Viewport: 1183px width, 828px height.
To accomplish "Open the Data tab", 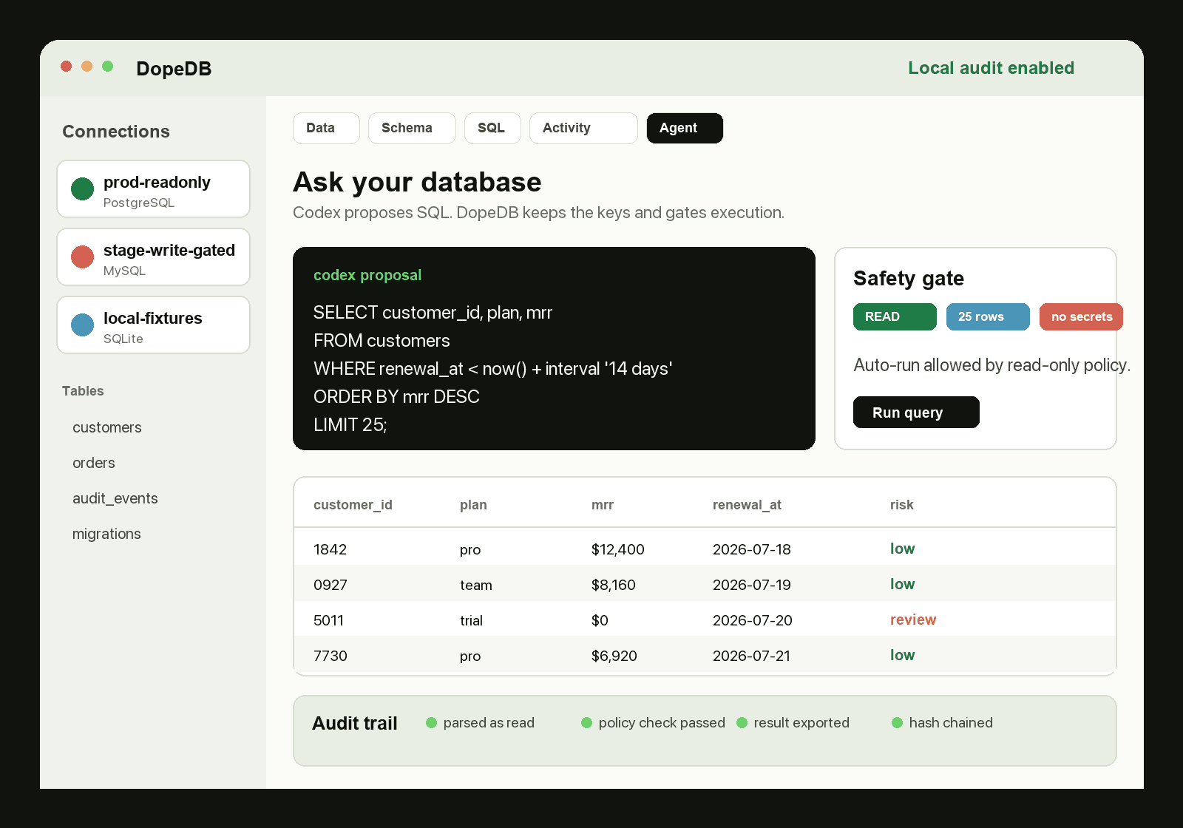I will 326,128.
